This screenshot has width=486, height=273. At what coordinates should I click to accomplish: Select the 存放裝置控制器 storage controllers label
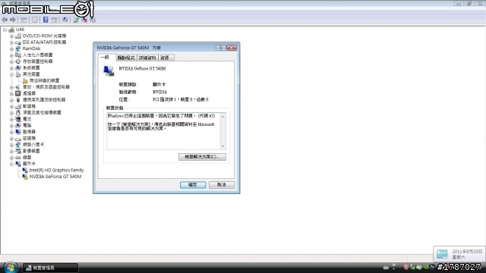coord(37,61)
